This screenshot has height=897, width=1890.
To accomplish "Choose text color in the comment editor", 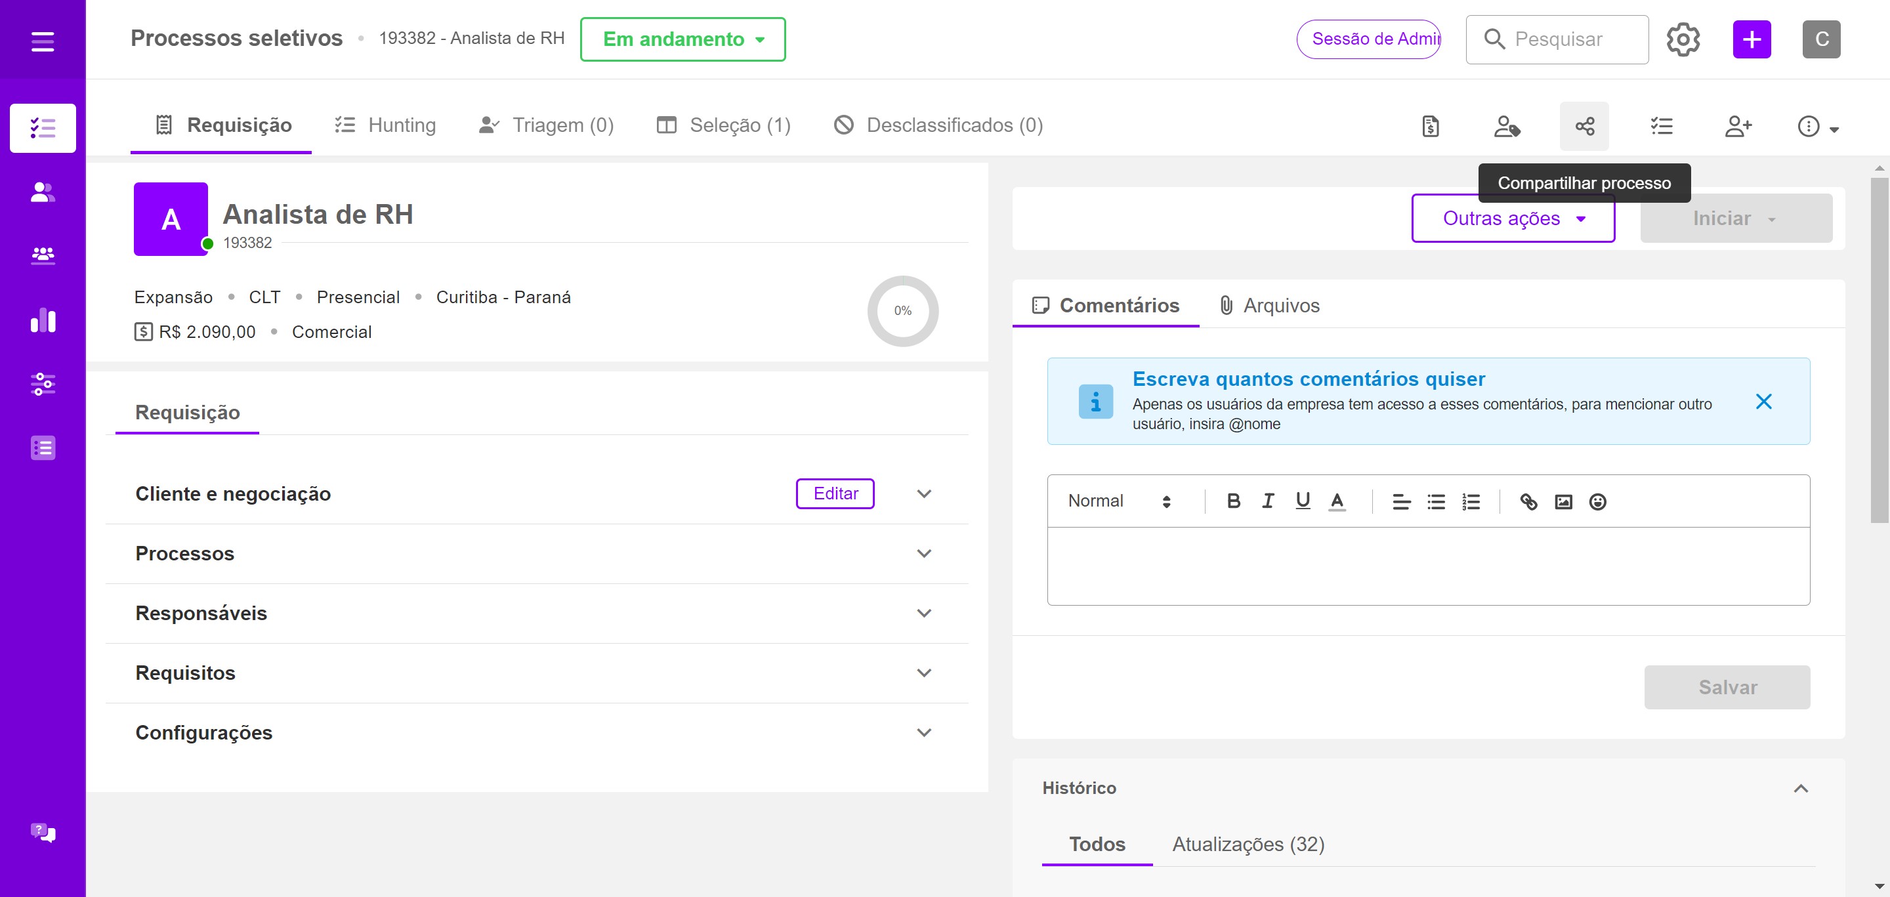I will [x=1337, y=501].
